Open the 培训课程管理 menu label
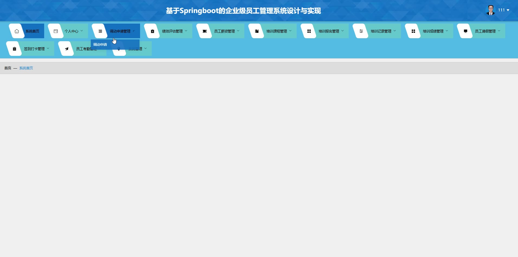 pos(277,31)
